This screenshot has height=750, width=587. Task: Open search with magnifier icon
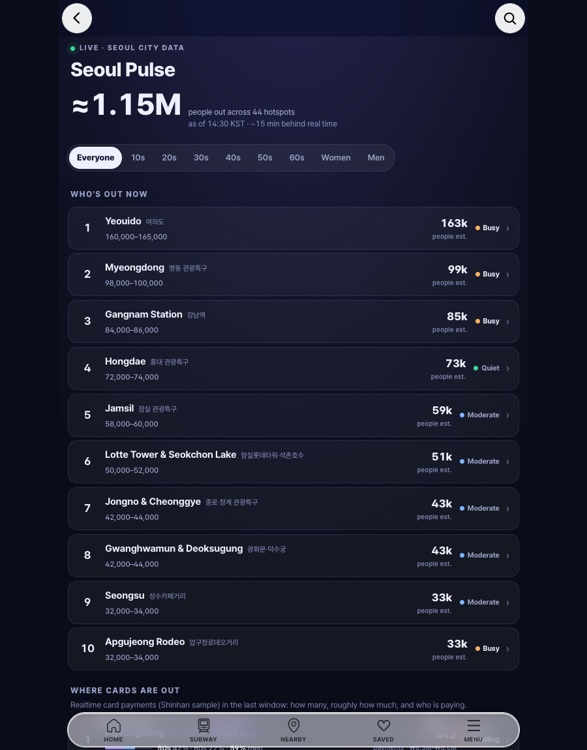pyautogui.click(x=509, y=18)
